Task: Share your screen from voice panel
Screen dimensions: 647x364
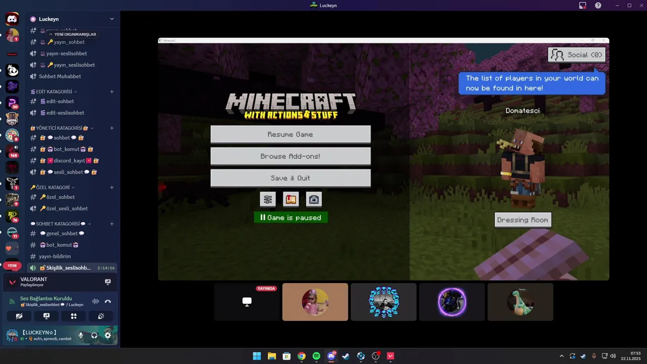Action: point(47,316)
